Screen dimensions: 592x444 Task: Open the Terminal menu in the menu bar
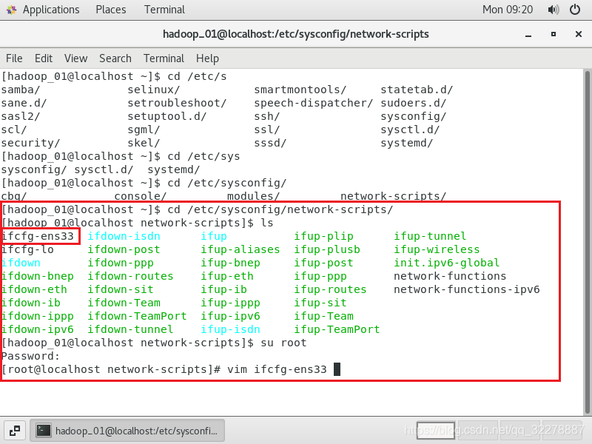[164, 58]
